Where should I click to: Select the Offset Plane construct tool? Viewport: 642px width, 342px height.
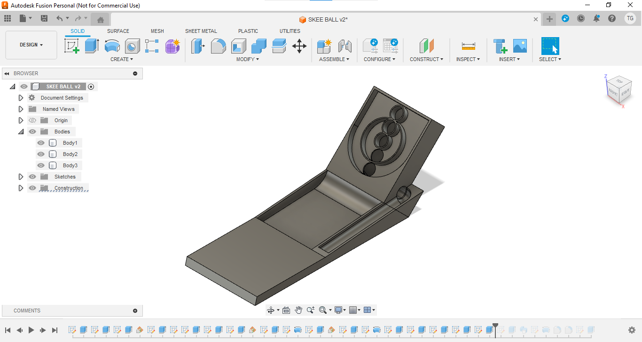[427, 46]
